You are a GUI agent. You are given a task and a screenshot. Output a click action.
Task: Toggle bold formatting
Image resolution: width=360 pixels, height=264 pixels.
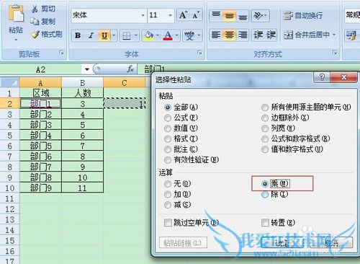(x=78, y=35)
